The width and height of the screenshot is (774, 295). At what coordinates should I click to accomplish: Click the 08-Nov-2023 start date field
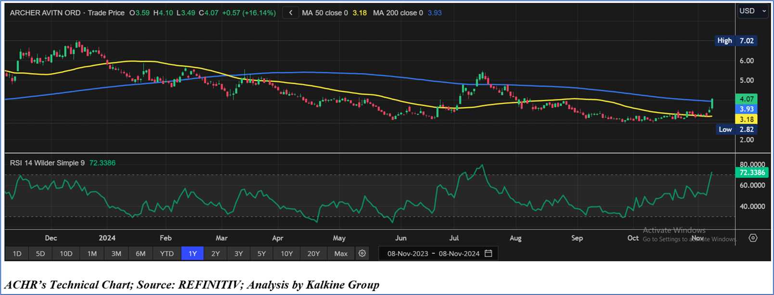(408, 254)
